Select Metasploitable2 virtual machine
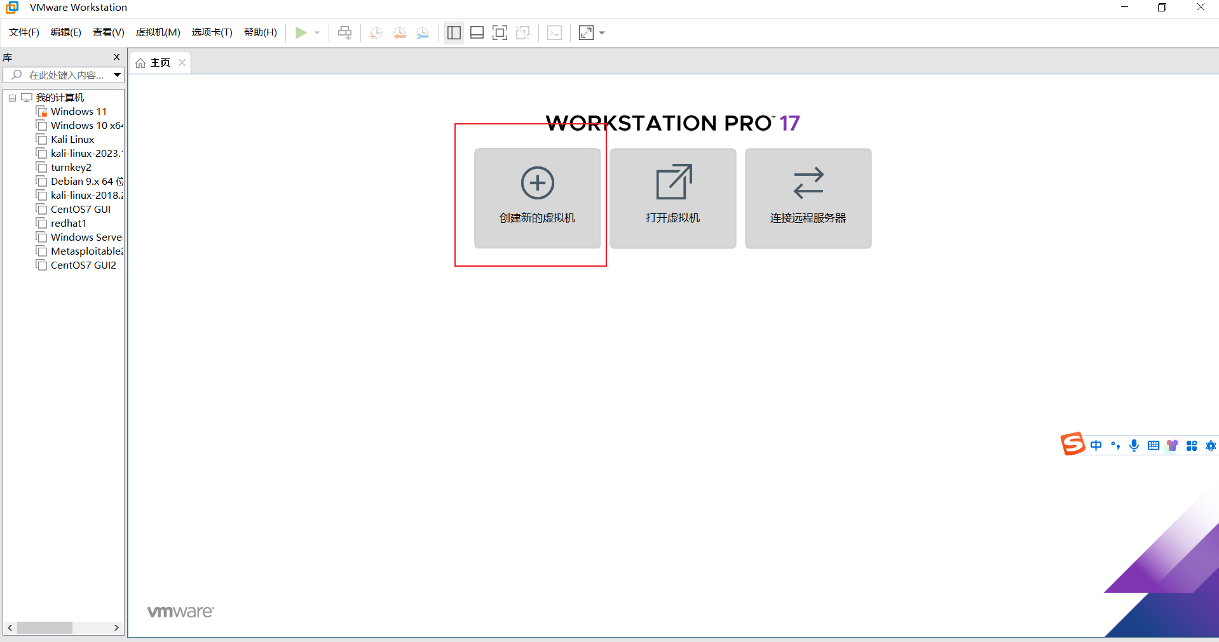The image size is (1219, 642). (86, 251)
